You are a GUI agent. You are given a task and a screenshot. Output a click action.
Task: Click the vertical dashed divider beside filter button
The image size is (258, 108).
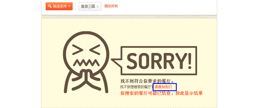tap(76, 6)
